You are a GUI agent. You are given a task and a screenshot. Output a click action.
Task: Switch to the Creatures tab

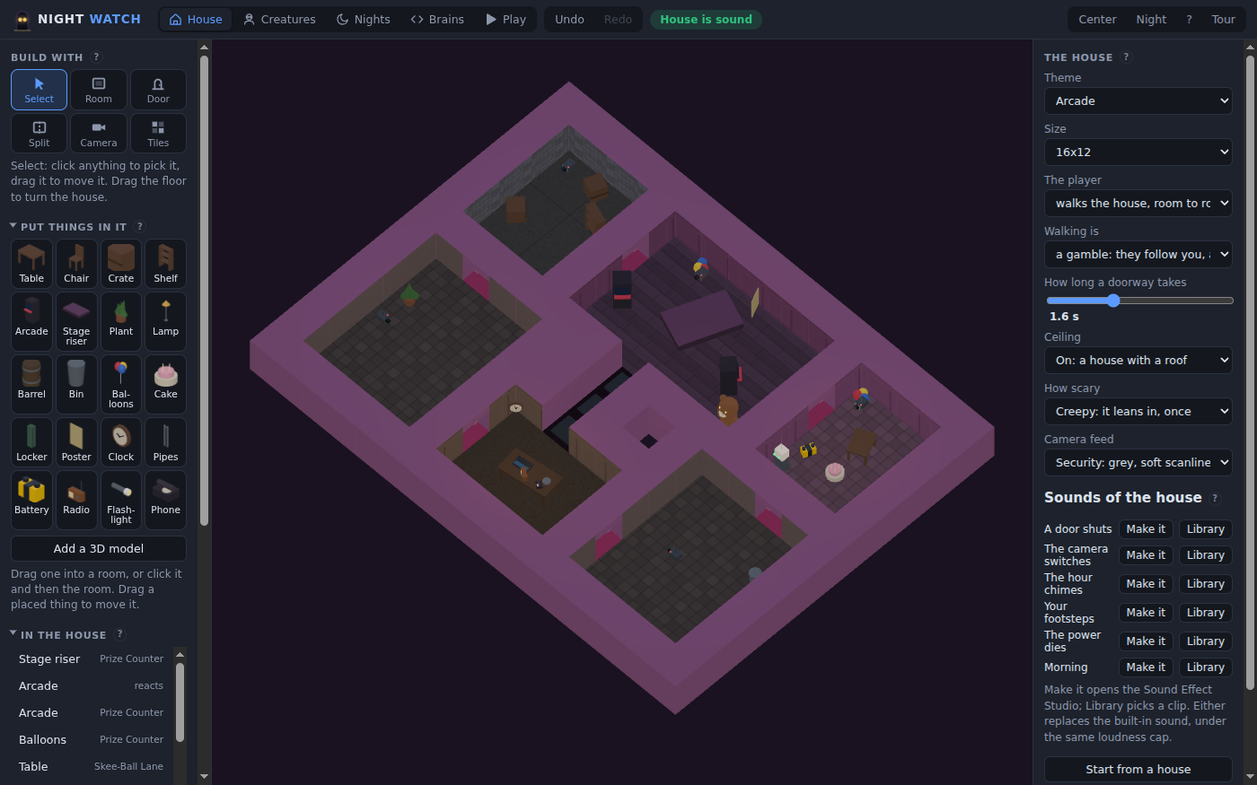pyautogui.click(x=279, y=20)
